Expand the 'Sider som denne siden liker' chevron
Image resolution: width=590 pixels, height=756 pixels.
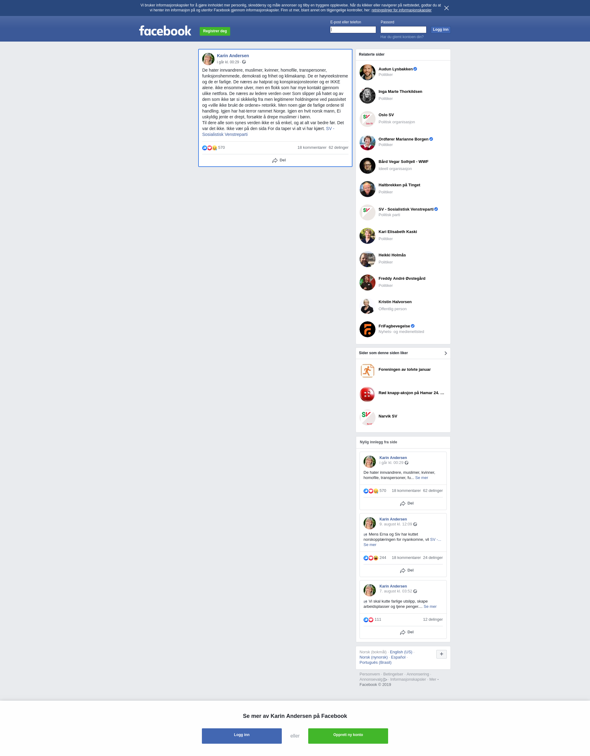[x=446, y=353]
